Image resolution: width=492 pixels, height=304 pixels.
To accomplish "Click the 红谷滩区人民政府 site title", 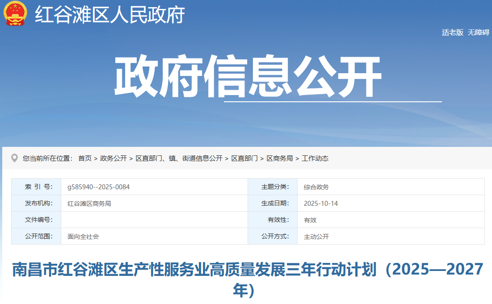I will 110,15.
